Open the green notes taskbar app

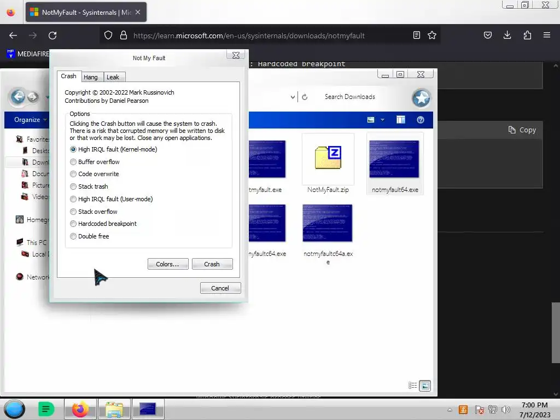(x=46, y=409)
